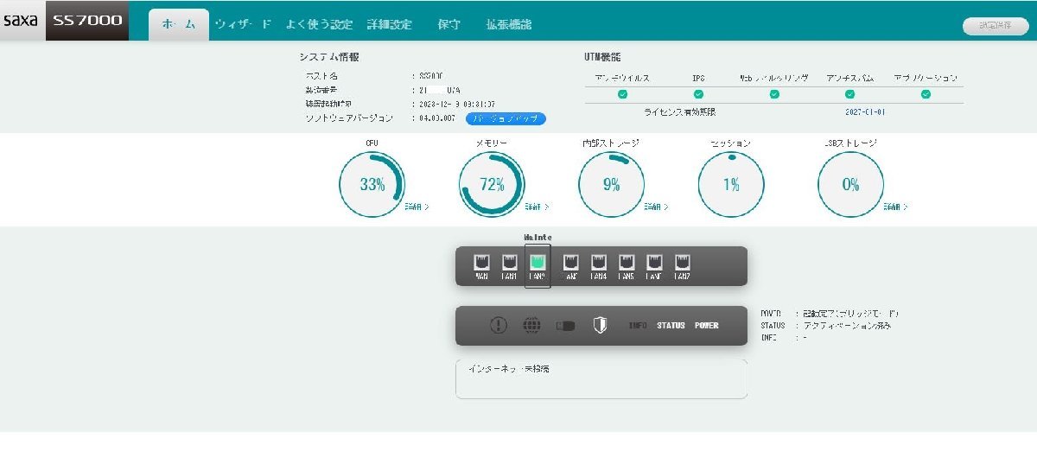Open the 保守 tab
Viewport: 1037px width, 458px height.
pyautogui.click(x=449, y=24)
